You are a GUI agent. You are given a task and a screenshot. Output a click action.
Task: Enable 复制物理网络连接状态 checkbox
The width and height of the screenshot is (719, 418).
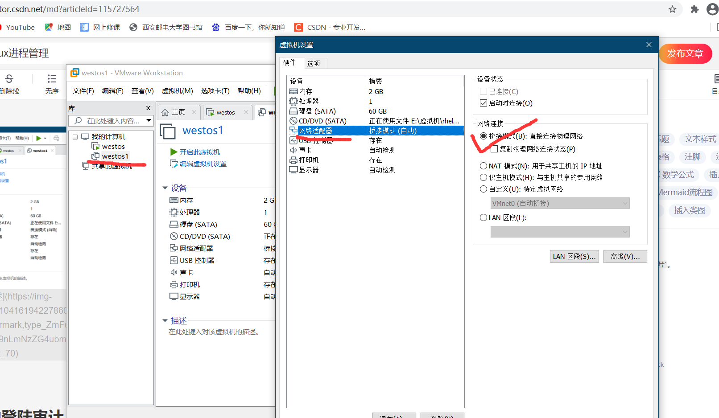(494, 149)
